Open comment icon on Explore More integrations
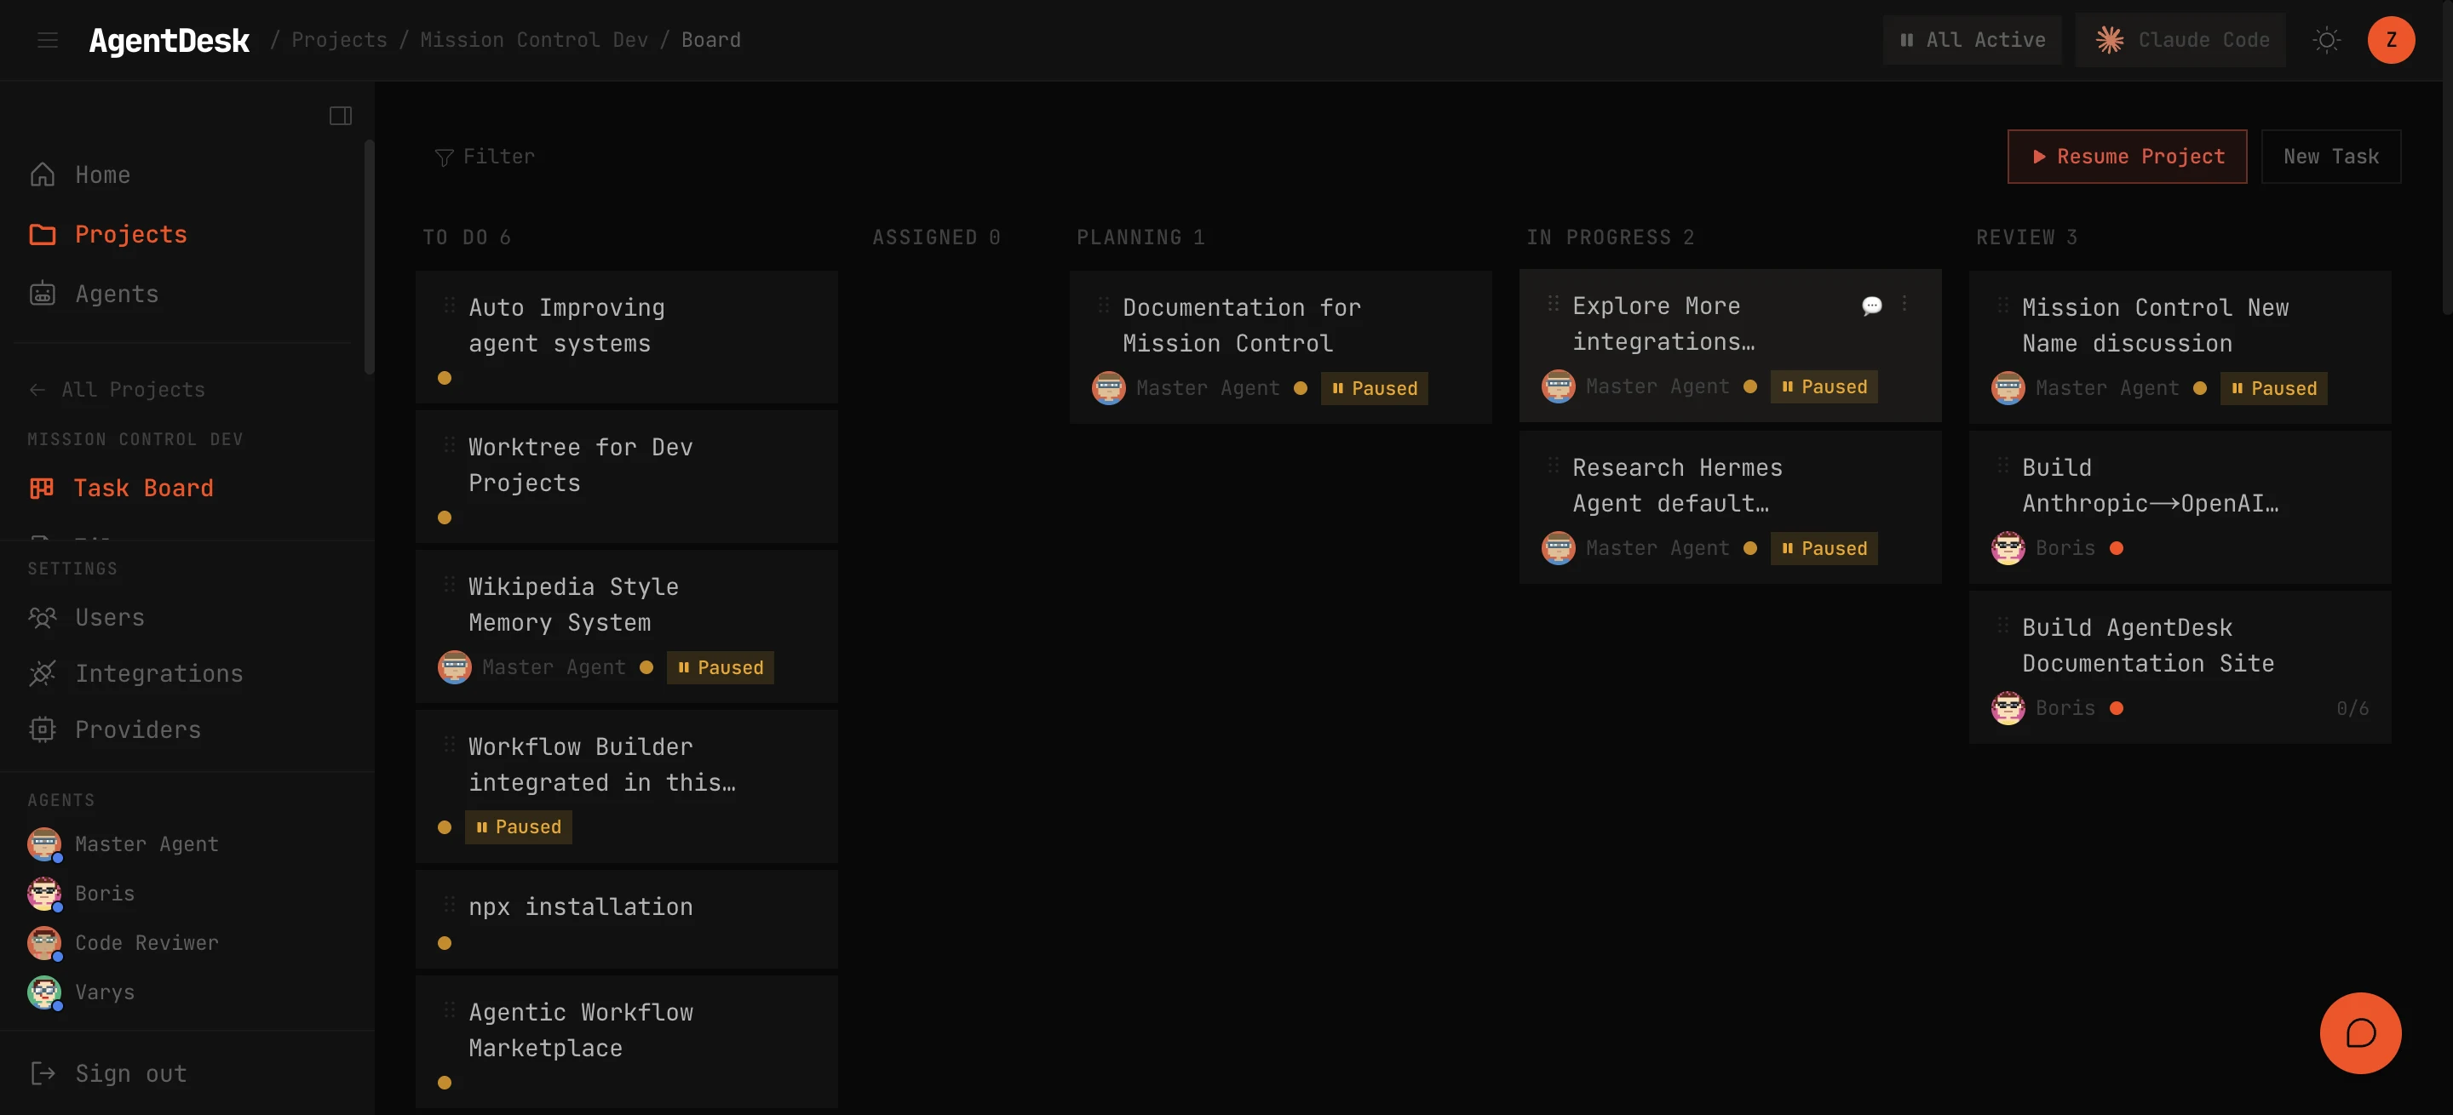This screenshot has height=1115, width=2453. pyautogui.click(x=1871, y=306)
